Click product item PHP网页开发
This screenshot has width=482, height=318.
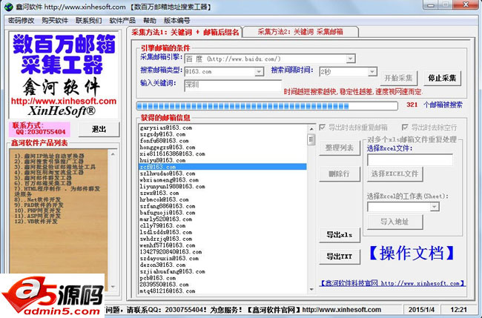click(38, 211)
